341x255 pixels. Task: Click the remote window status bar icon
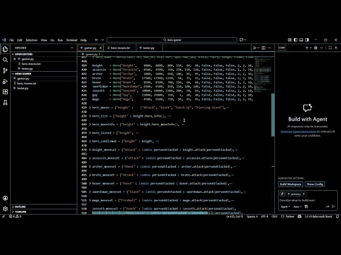[3, 216]
